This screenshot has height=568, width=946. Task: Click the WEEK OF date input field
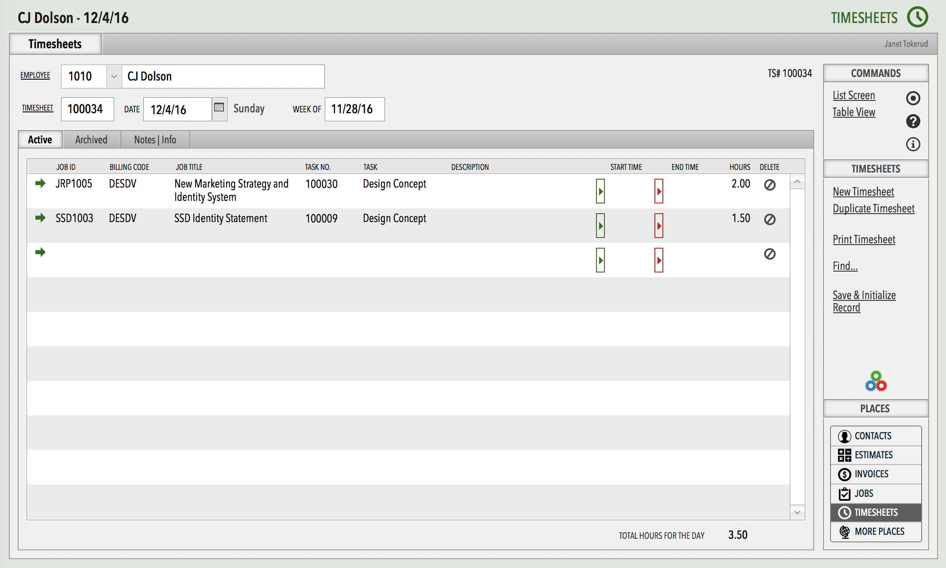354,109
